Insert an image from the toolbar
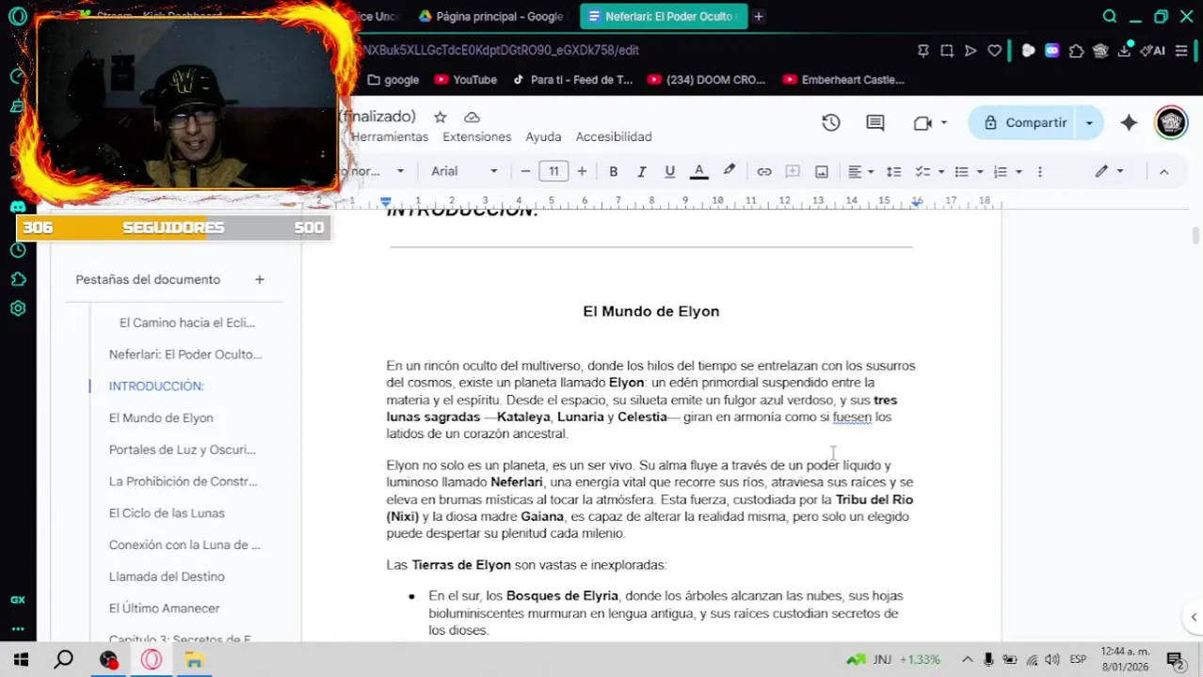This screenshot has height=677, width=1203. [x=822, y=171]
